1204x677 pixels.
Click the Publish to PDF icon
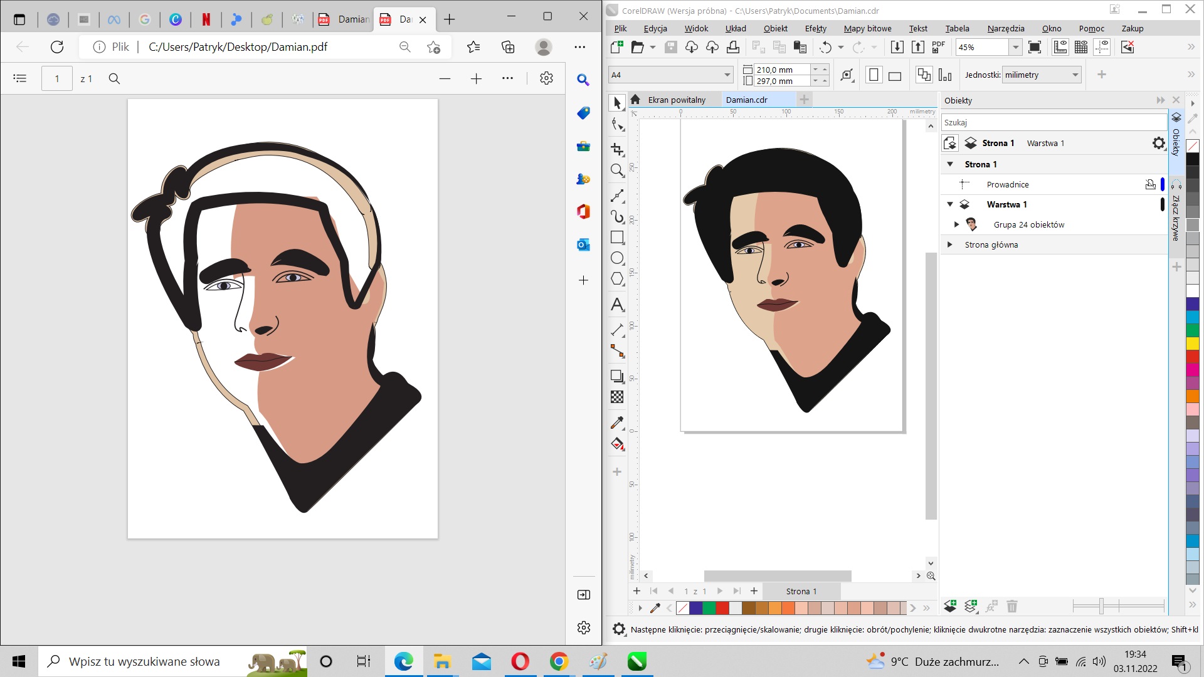[938, 47]
